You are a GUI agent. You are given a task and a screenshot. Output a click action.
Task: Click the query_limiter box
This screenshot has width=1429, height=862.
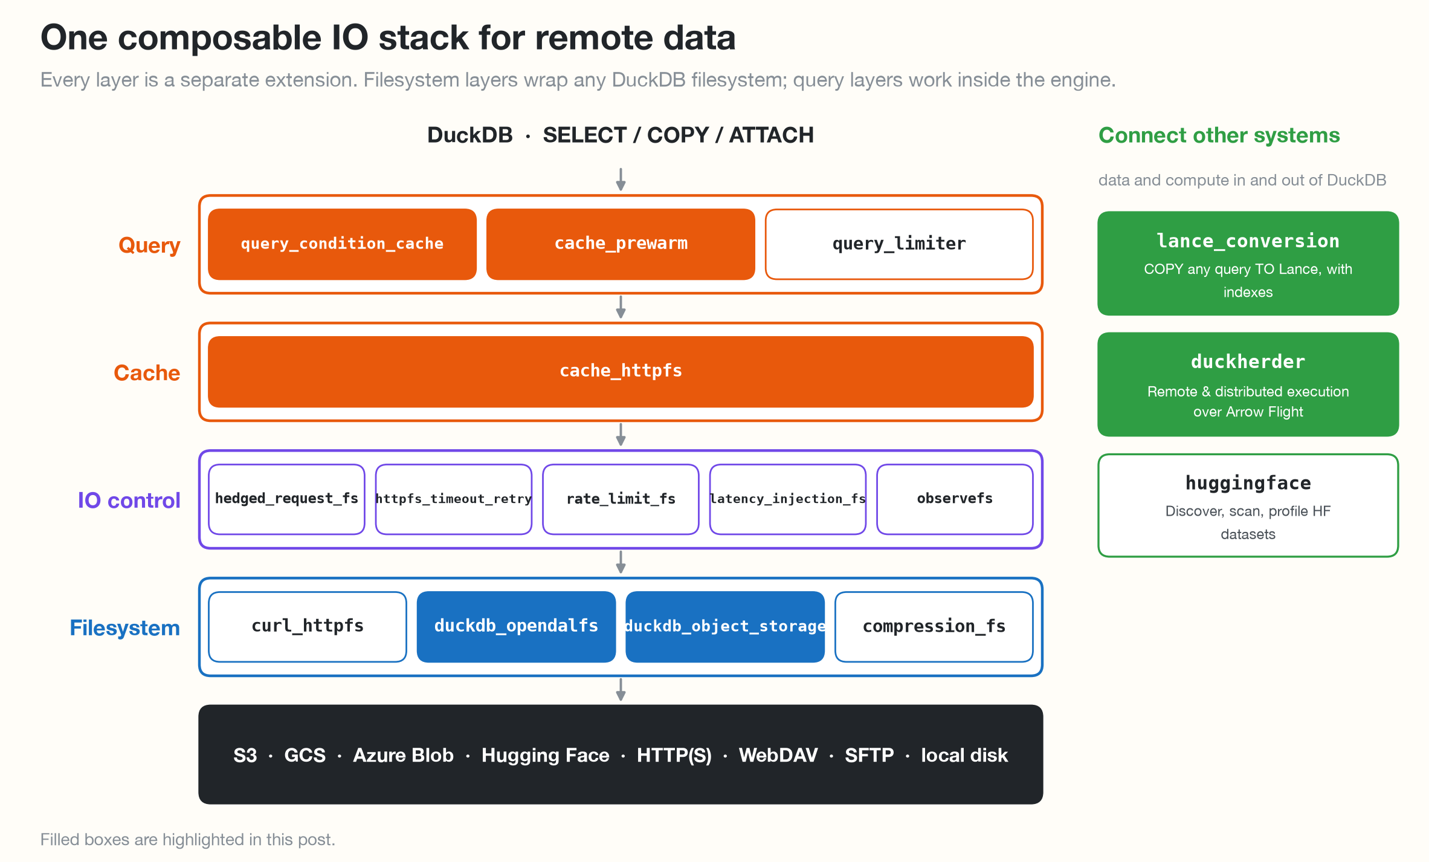click(x=899, y=244)
